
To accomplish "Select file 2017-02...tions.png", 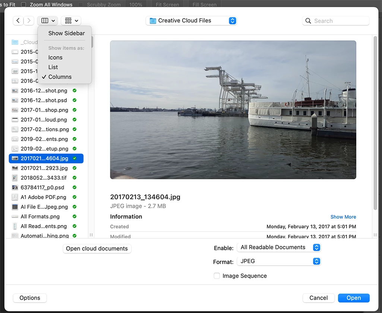I will pyautogui.click(x=46, y=129).
